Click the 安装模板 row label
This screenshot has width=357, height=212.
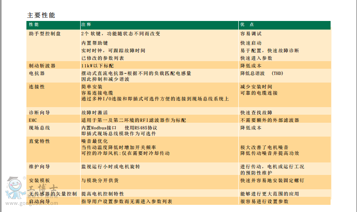[x=39, y=180]
